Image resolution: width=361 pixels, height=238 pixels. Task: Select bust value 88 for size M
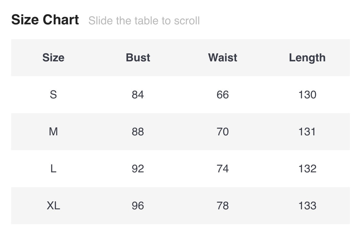coord(138,132)
